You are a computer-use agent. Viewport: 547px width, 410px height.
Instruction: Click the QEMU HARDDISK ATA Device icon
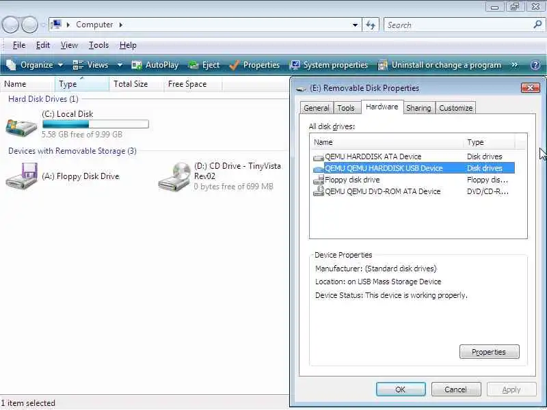(319, 157)
